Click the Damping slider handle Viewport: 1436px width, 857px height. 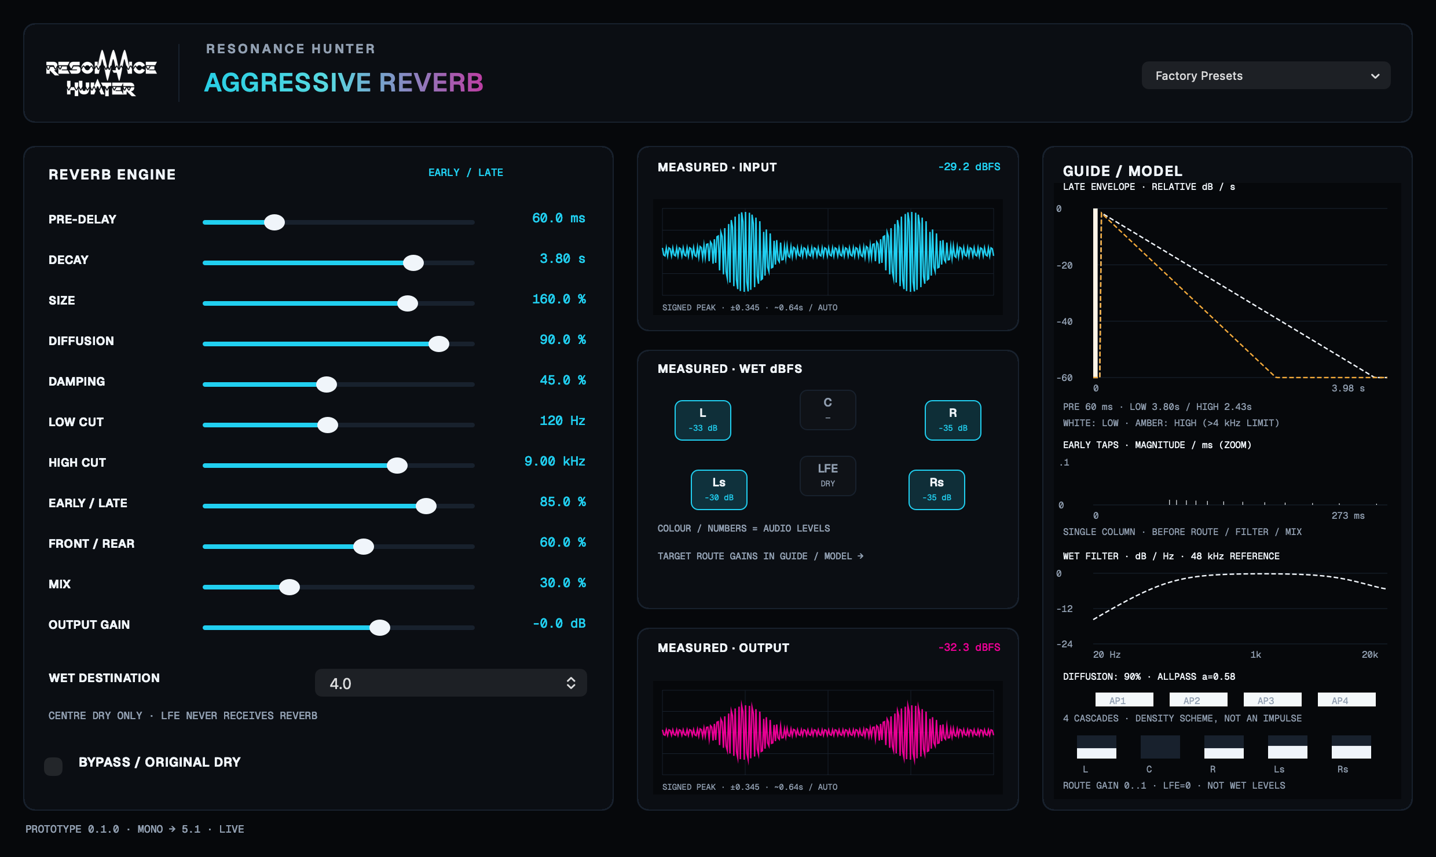click(x=327, y=384)
